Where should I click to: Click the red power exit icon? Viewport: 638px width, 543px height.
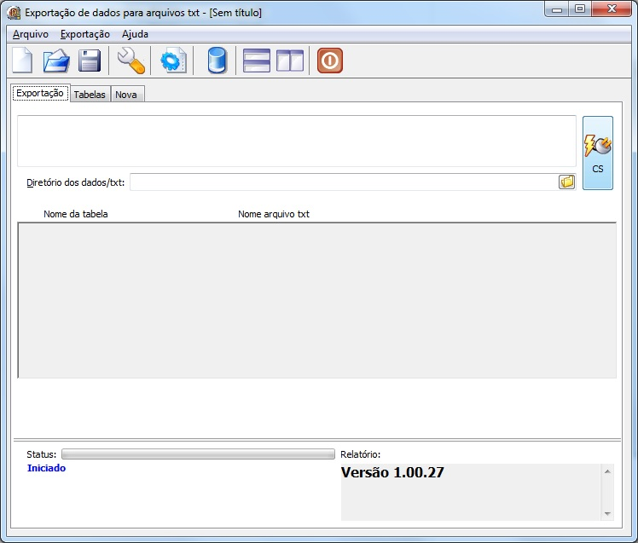click(x=330, y=61)
